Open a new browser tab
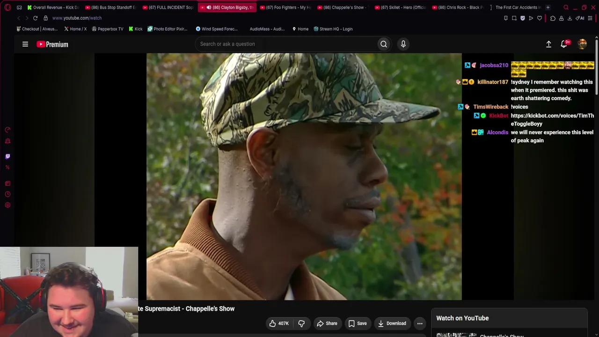 [548, 7]
